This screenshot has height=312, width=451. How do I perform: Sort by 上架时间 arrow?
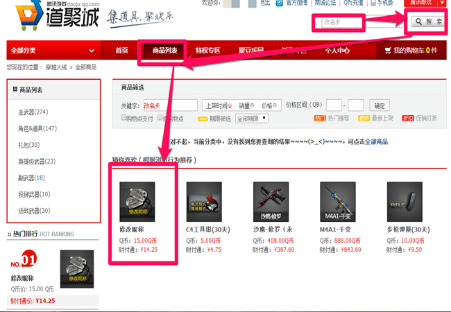(230, 106)
